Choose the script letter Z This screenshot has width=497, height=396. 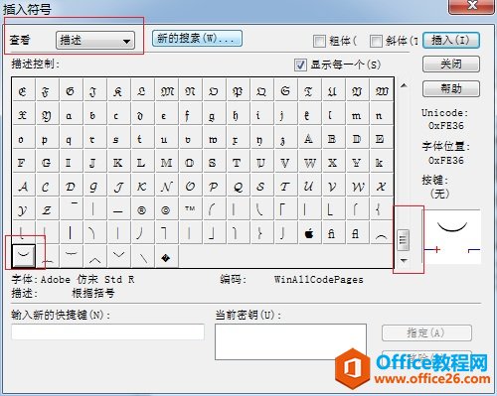[47, 209]
